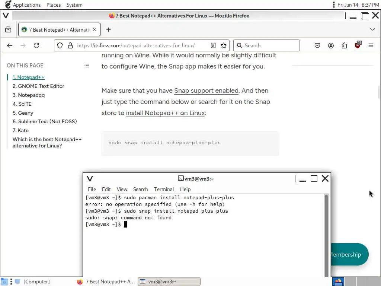
Task: Click the workspace switcher first workspace
Action: pyautogui.click(x=338, y=282)
